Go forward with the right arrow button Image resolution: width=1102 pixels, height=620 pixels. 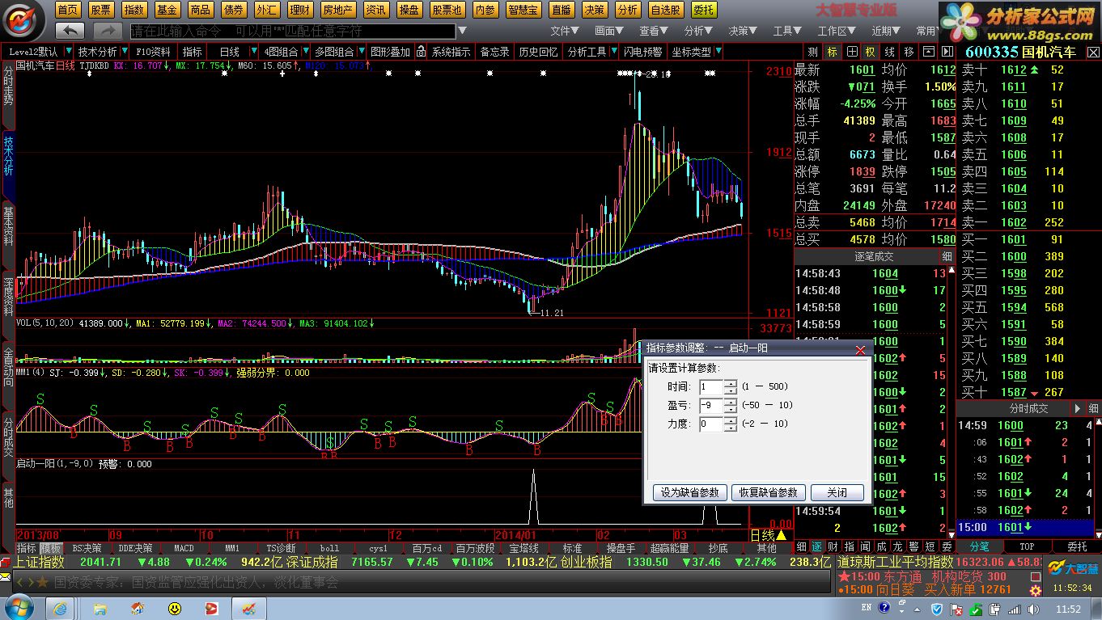[x=108, y=31]
